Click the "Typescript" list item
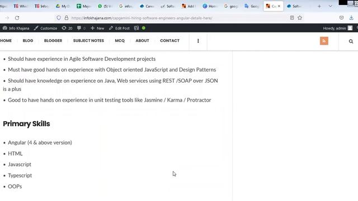 tap(20, 175)
